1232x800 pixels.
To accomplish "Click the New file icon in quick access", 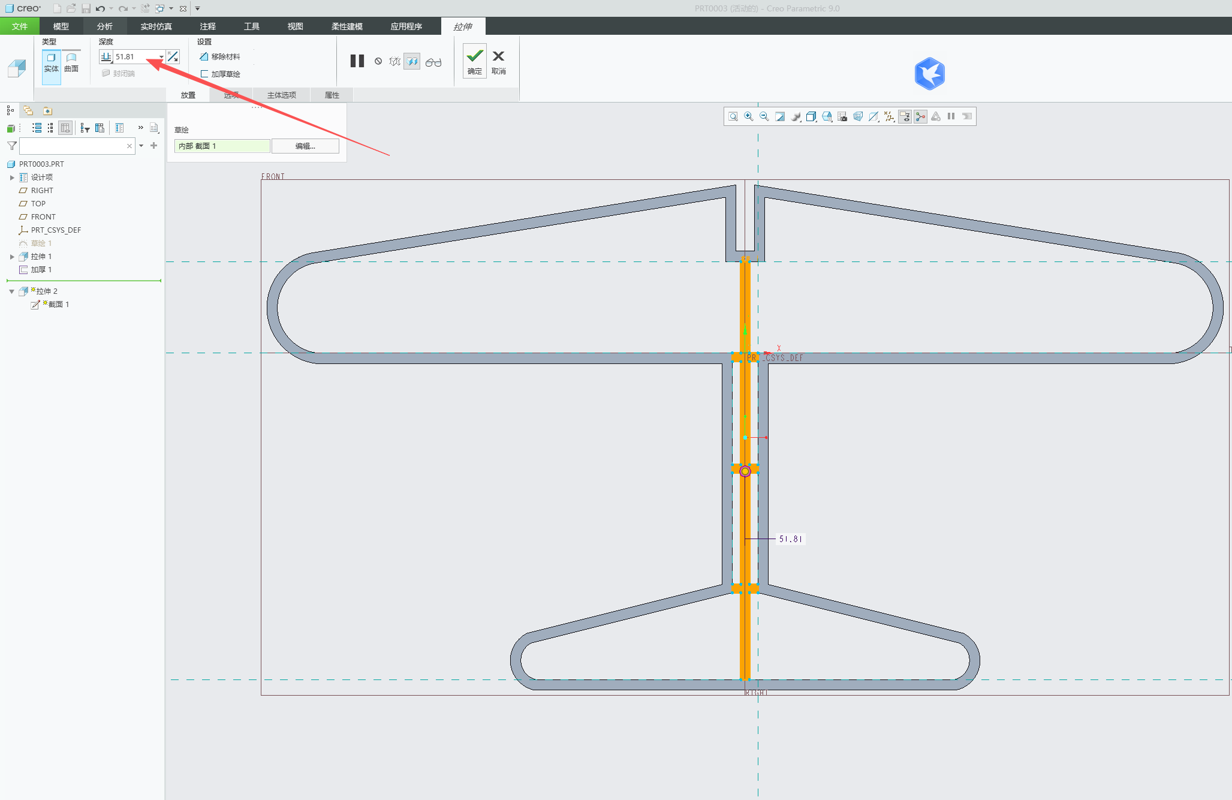I will click(x=57, y=8).
